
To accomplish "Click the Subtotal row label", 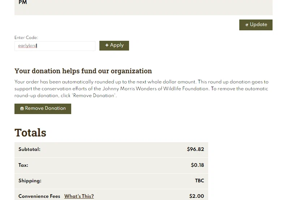I will point(29,149).
